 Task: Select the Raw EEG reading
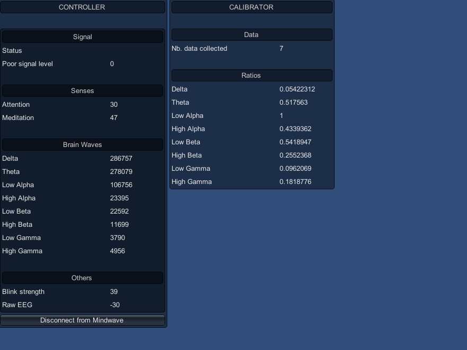(x=115, y=305)
